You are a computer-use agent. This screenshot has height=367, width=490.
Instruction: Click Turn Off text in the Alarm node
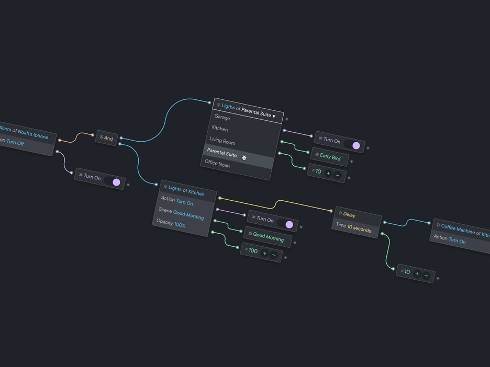point(15,142)
